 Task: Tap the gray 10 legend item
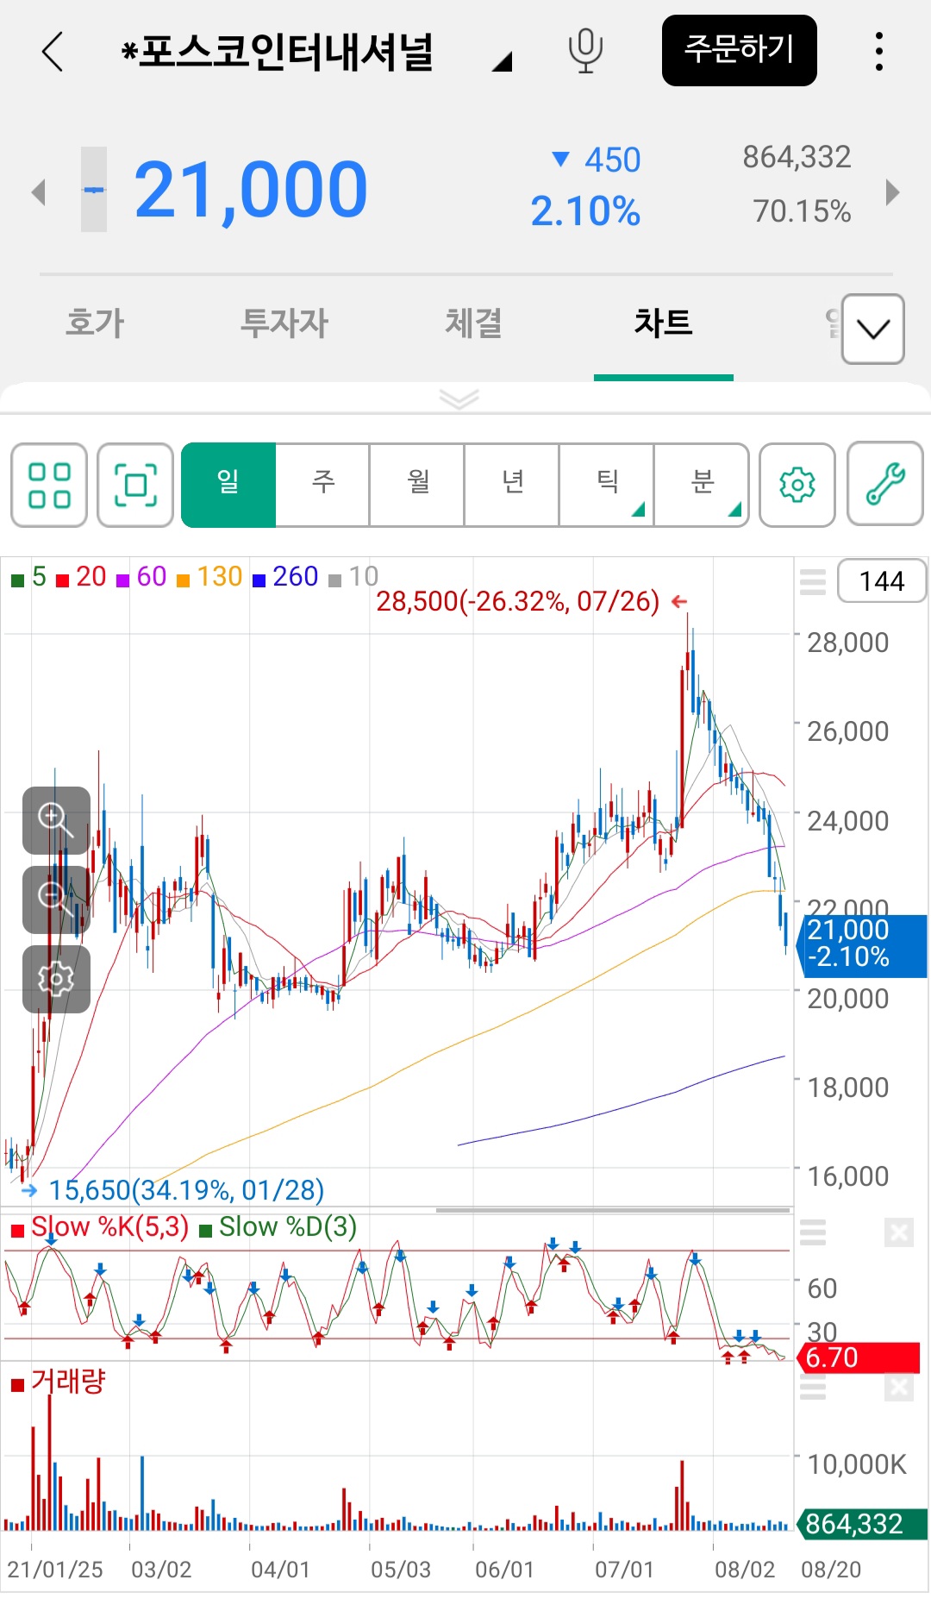pyautogui.click(x=354, y=576)
